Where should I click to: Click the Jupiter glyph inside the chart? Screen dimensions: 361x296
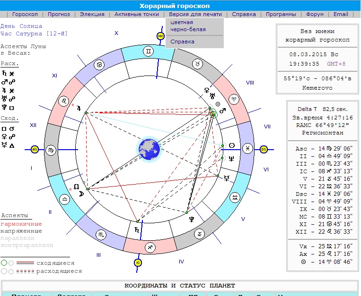pyautogui.click(x=79, y=108)
